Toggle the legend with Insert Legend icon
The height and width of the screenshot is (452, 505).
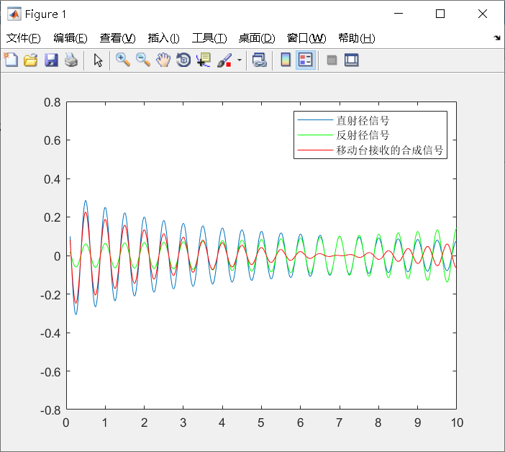tap(305, 60)
